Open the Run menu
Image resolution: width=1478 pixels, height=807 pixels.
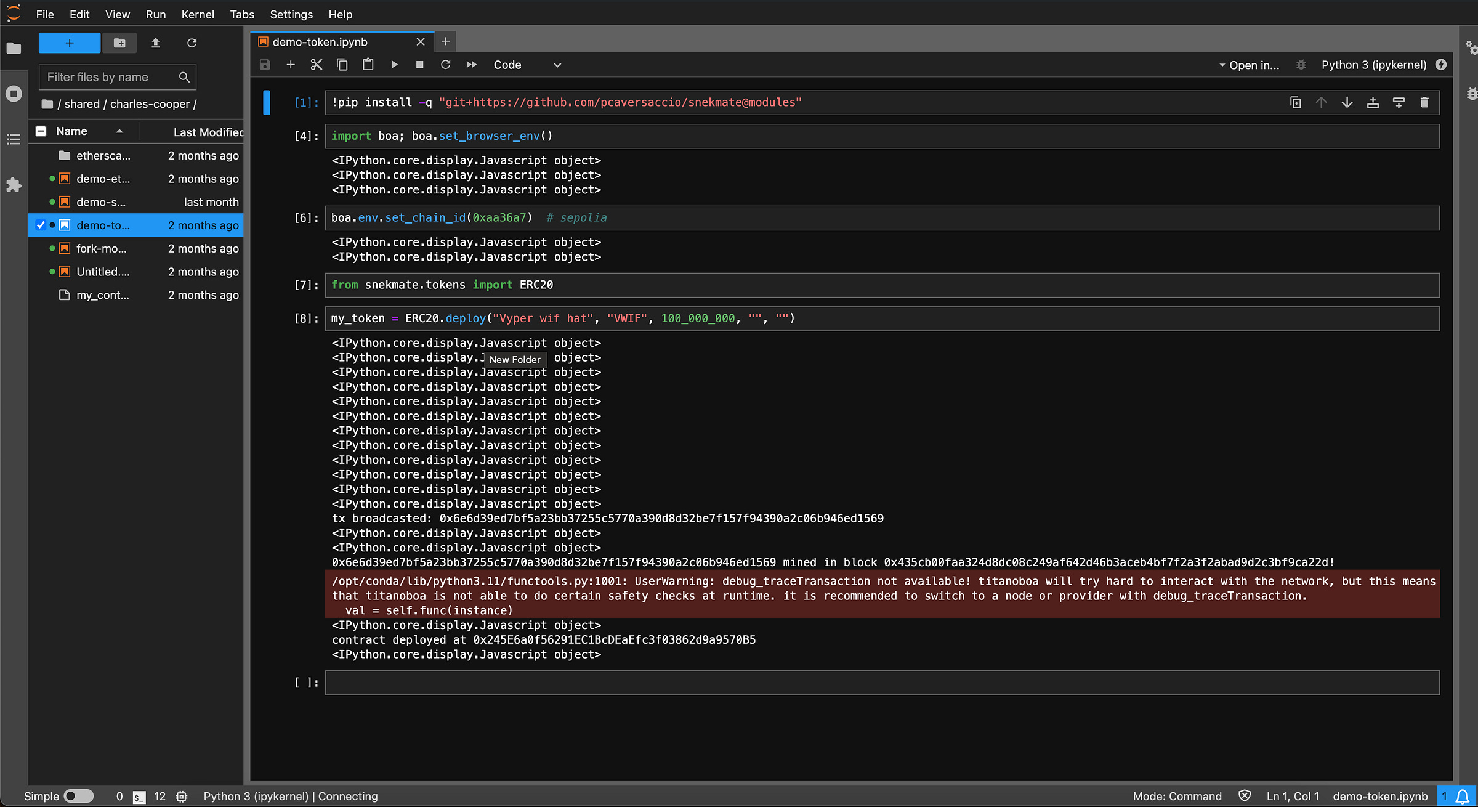point(156,14)
